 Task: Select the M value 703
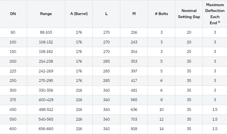coord(134,119)
